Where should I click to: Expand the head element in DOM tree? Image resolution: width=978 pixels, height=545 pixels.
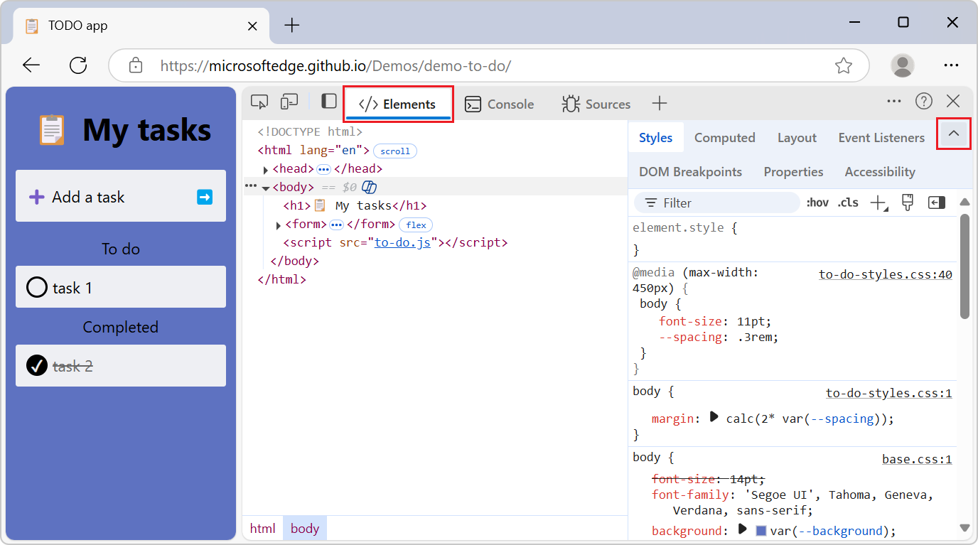click(264, 168)
